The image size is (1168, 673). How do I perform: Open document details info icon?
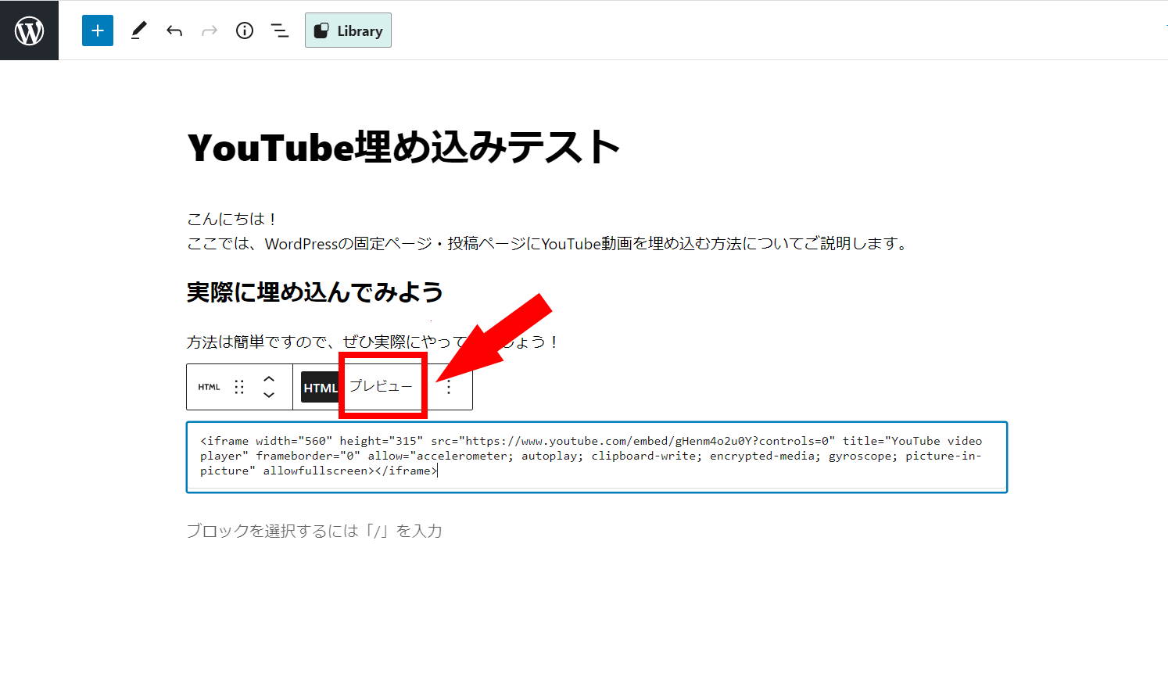(245, 30)
